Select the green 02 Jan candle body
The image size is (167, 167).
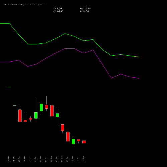(41, 107)
